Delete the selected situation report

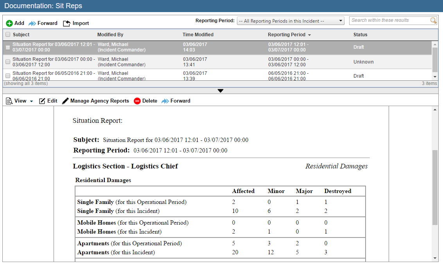(146, 101)
